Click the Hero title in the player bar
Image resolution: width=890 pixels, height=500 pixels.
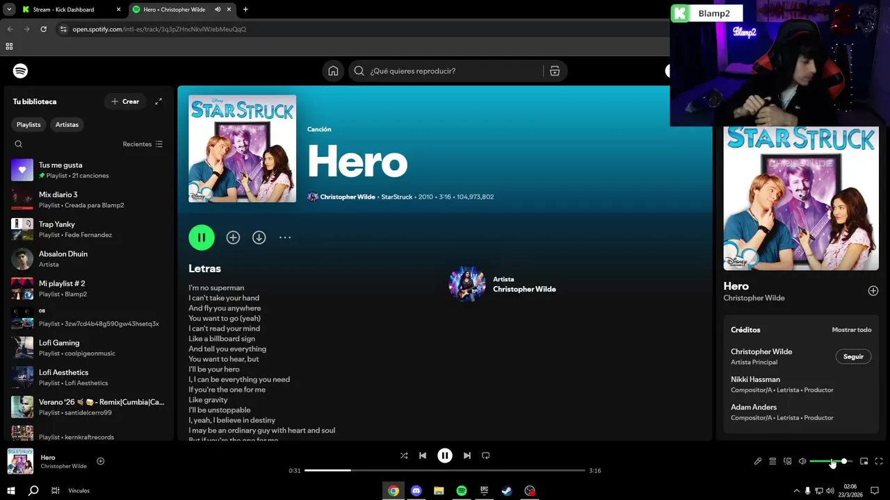pyautogui.click(x=48, y=457)
